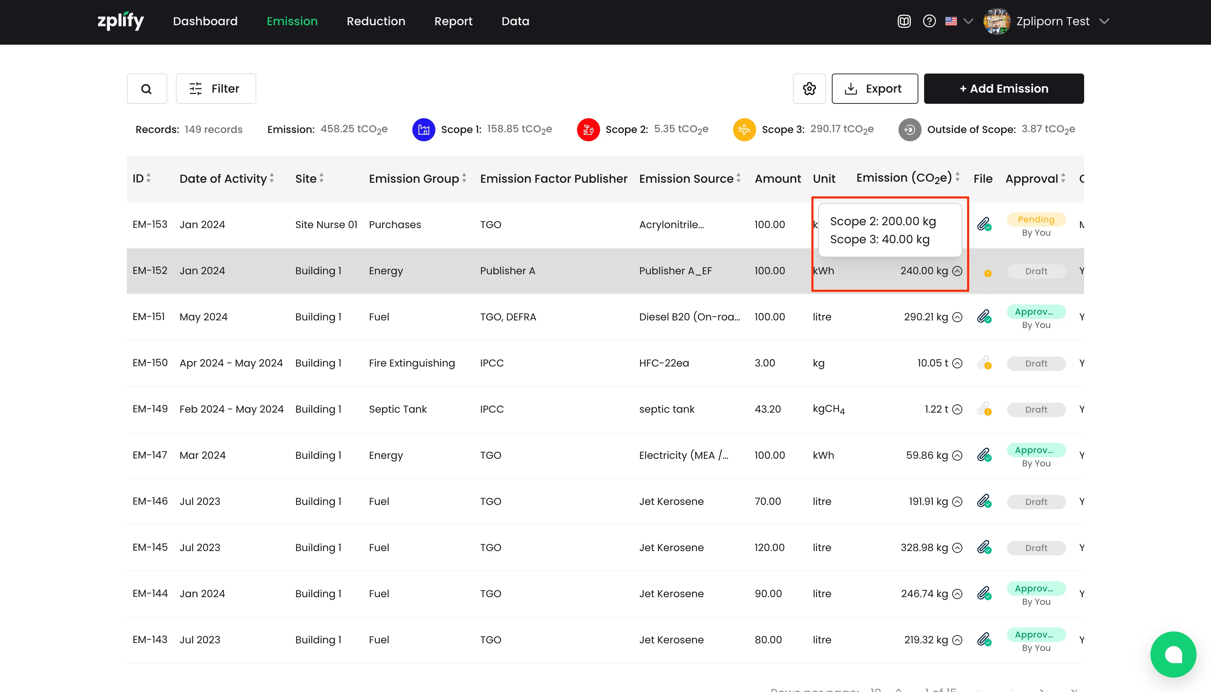Viewport: 1211px width, 692px height.
Task: Expand emission breakdown for 10.05 t row
Action: (x=958, y=363)
